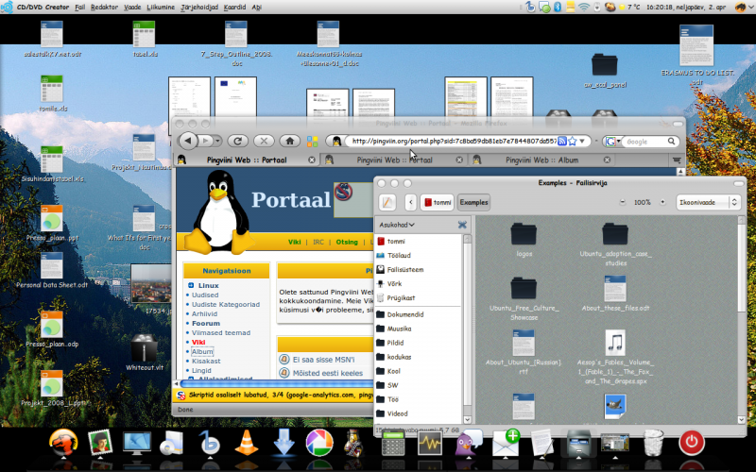Click the Google search field in Firefox
The image size is (756, 472).
tap(644, 142)
